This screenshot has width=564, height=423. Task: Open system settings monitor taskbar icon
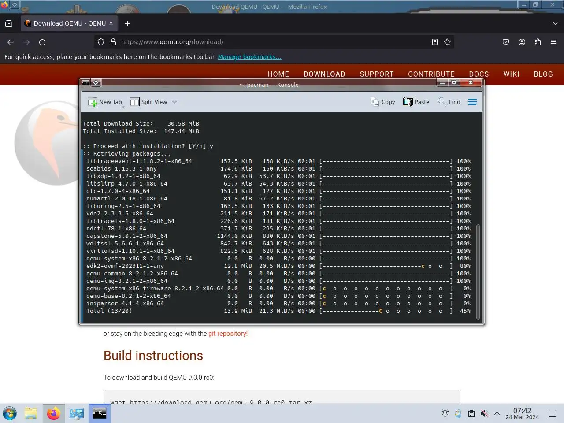click(77, 413)
